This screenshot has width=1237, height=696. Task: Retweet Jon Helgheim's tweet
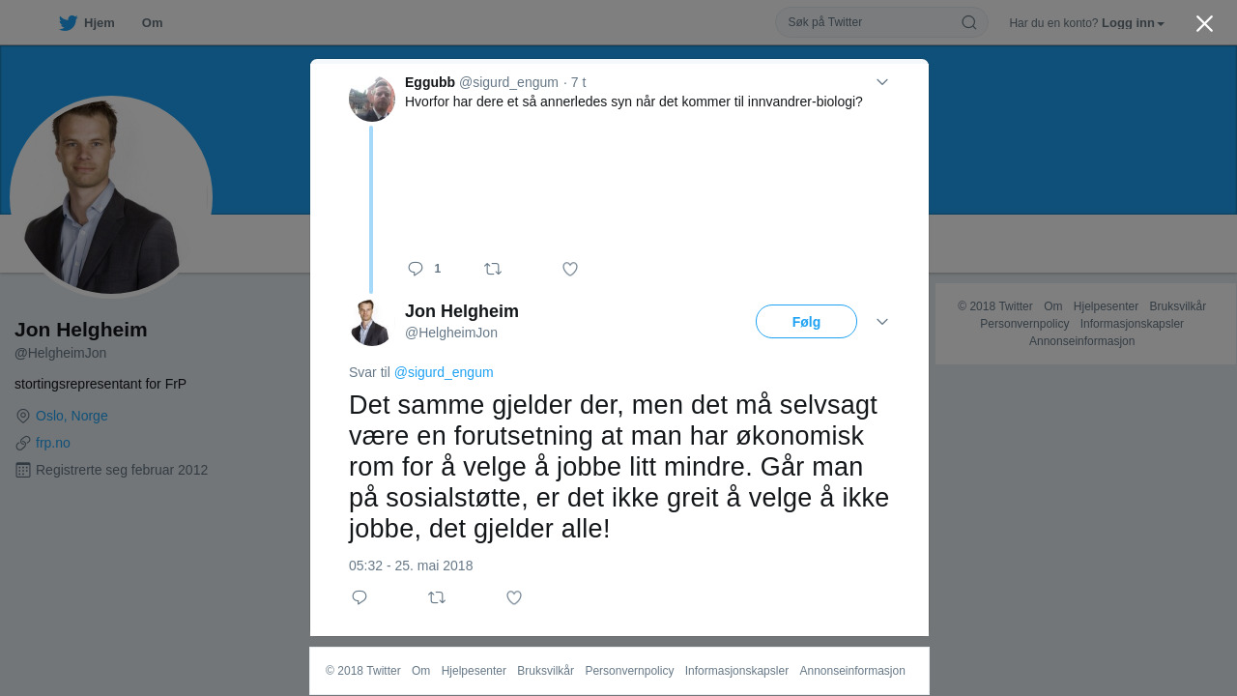tap(437, 597)
